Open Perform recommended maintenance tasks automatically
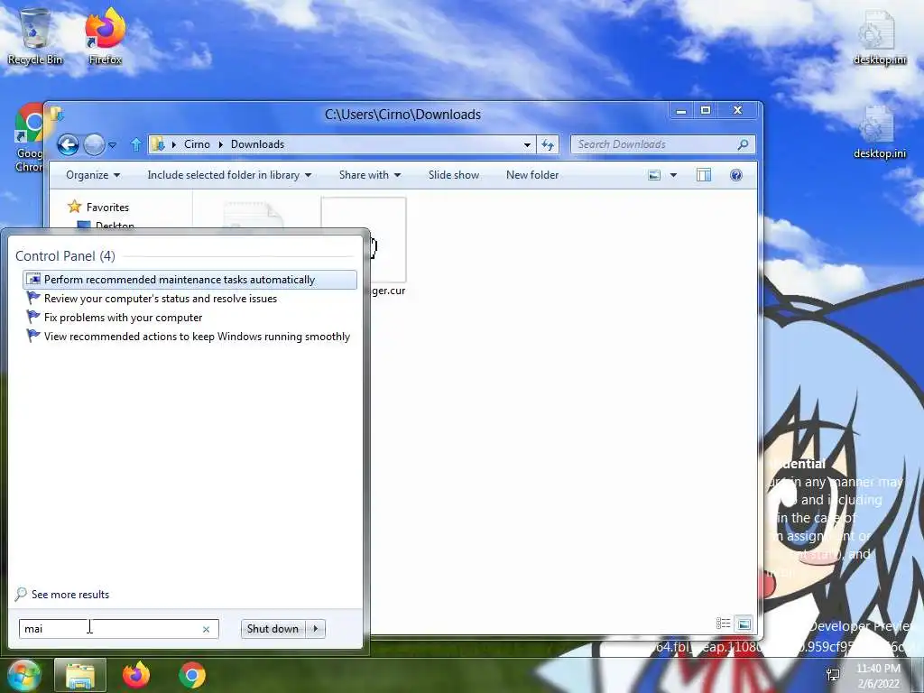Image resolution: width=924 pixels, height=693 pixels. [x=189, y=280]
